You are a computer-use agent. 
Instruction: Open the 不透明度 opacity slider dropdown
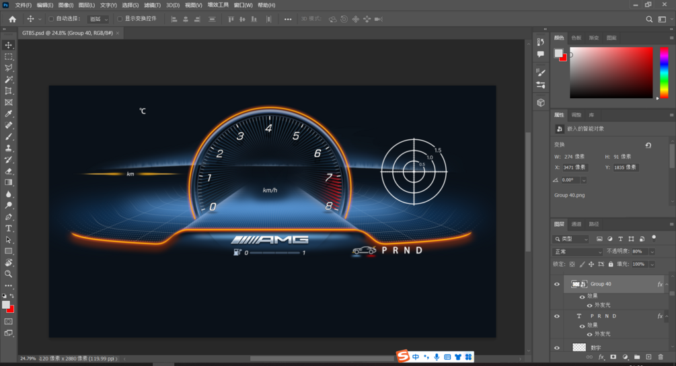pyautogui.click(x=652, y=252)
